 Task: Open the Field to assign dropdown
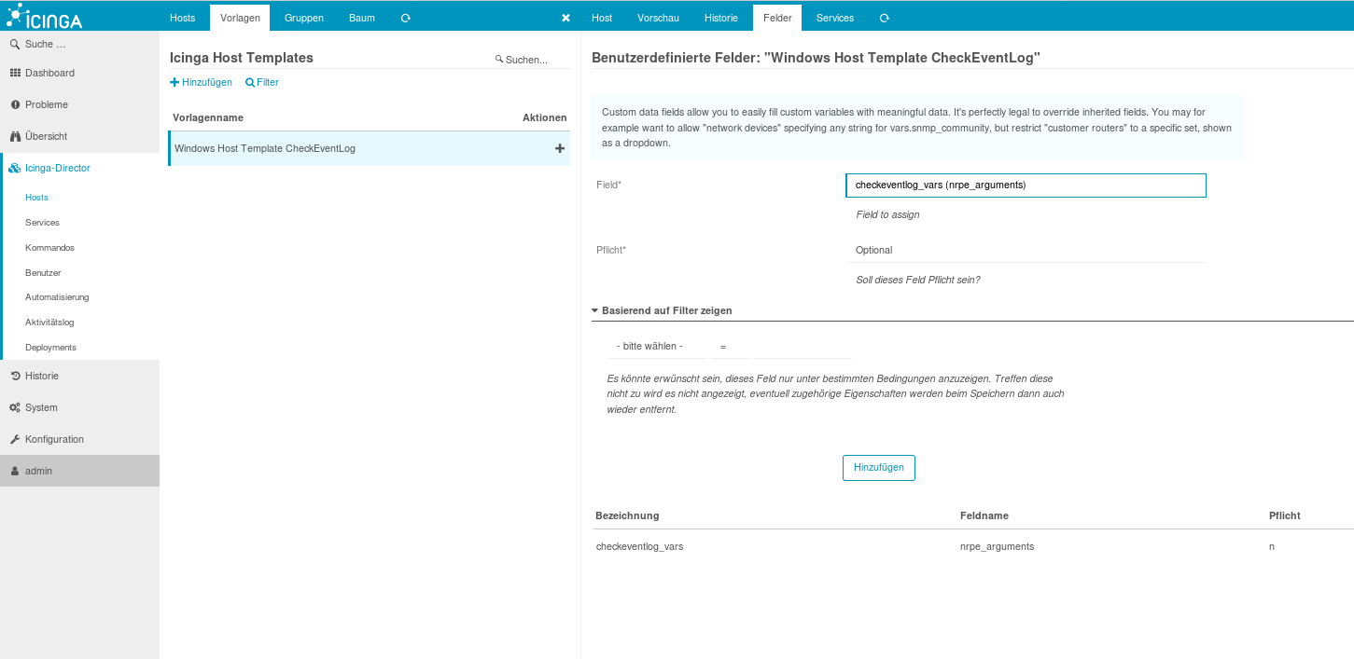1025,185
